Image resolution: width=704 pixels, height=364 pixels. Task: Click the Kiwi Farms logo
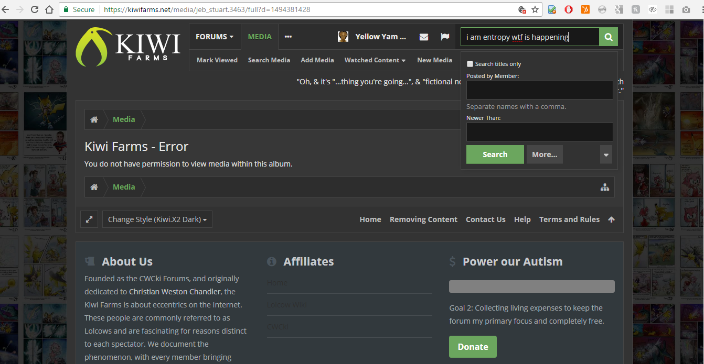pyautogui.click(x=128, y=47)
